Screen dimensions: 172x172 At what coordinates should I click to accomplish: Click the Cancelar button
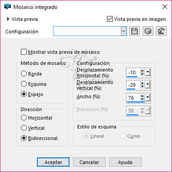(89, 162)
